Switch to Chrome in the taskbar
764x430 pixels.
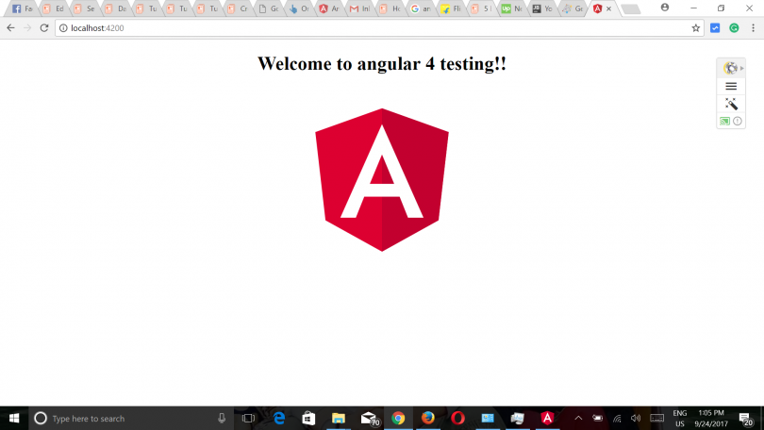[398, 419]
